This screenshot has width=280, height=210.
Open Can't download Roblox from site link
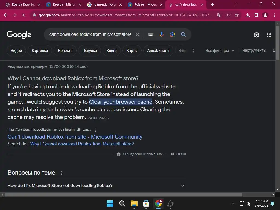(x=75, y=137)
